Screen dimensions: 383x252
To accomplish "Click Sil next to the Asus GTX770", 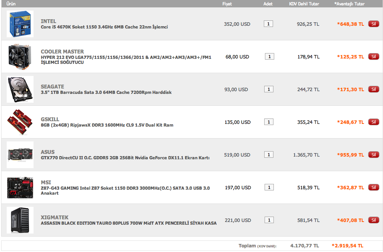I will (x=373, y=155).
